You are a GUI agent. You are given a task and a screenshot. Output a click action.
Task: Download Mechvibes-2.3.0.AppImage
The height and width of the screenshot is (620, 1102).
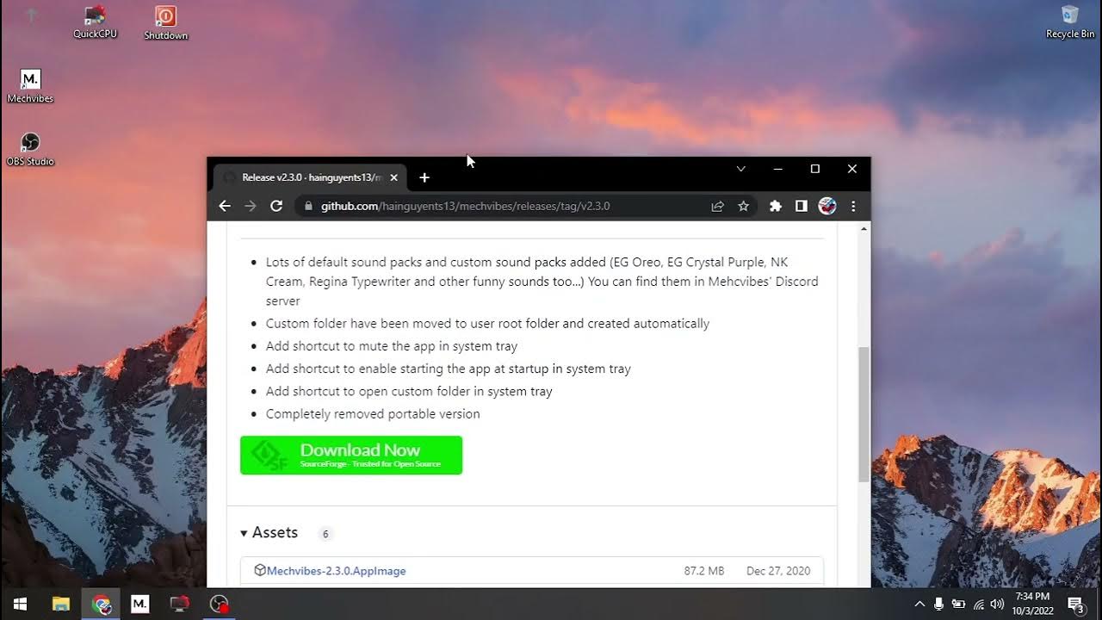click(336, 571)
